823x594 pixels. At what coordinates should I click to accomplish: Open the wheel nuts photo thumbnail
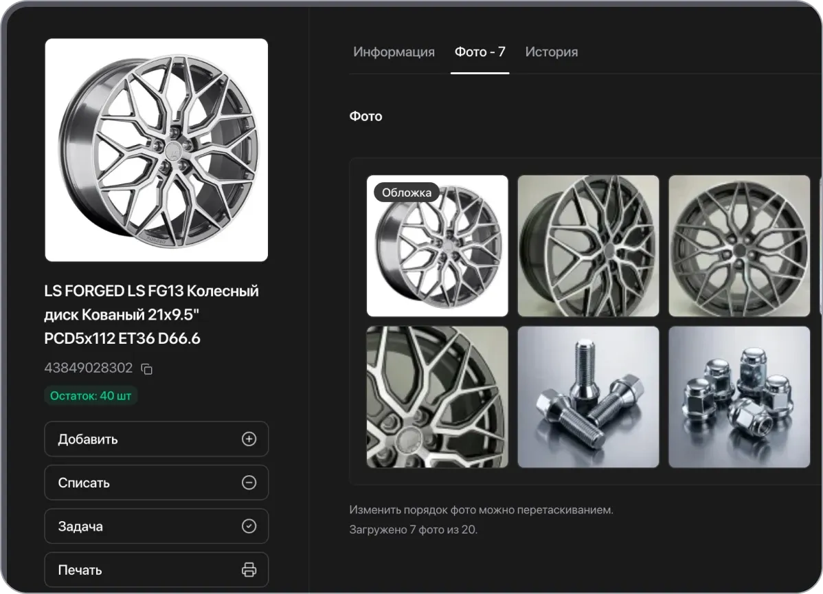pos(739,397)
